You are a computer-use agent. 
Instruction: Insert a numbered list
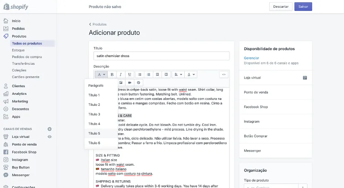(149, 74)
